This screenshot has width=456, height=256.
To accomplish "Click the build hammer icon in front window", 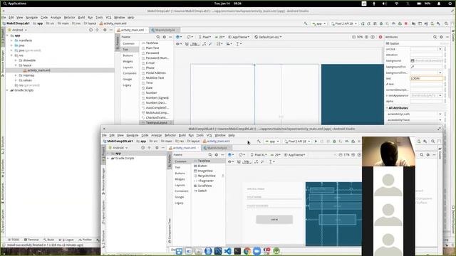I will [259, 142].
